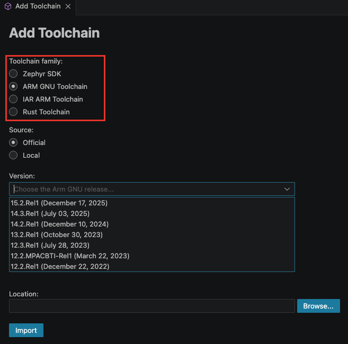Collapse the version dropdown chevron
348x344 pixels.
[287, 189]
